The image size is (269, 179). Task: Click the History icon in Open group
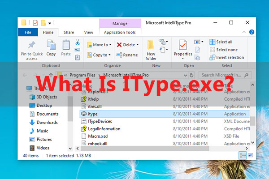pos(198,58)
